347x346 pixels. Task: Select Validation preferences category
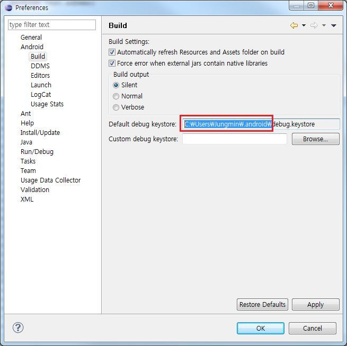click(35, 189)
